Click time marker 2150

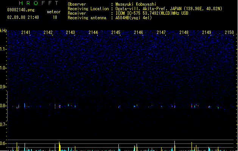coord(229,32)
